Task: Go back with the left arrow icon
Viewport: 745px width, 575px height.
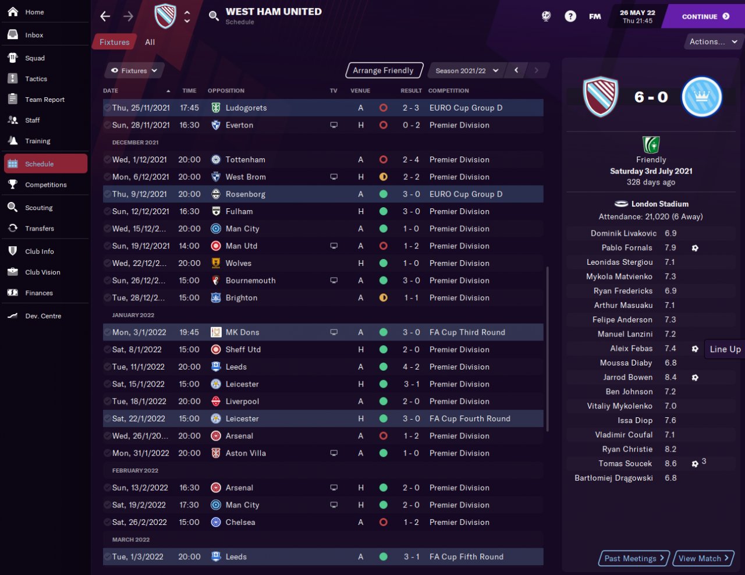Action: point(105,16)
